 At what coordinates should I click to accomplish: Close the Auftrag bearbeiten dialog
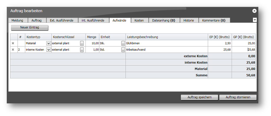(254, 11)
